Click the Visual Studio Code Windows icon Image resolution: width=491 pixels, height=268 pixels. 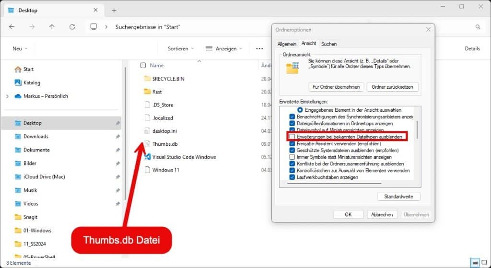point(147,157)
